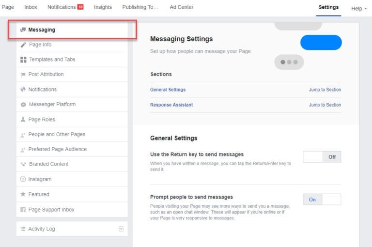Click the 'Set up how people can message your Page' text
The height and width of the screenshot is (247, 372).
click(x=201, y=51)
